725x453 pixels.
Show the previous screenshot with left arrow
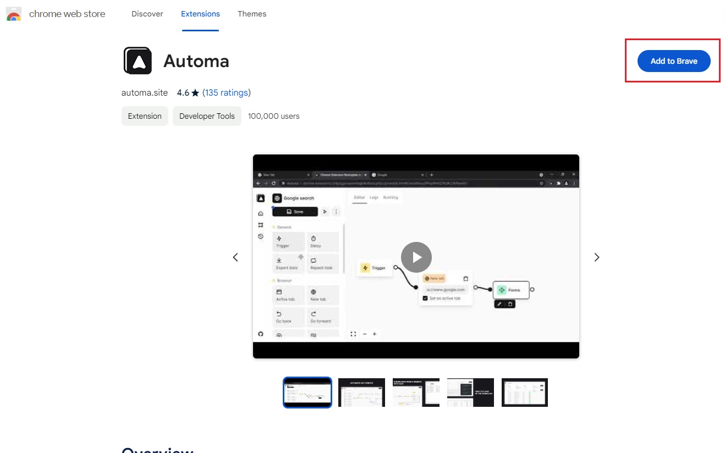pos(235,257)
